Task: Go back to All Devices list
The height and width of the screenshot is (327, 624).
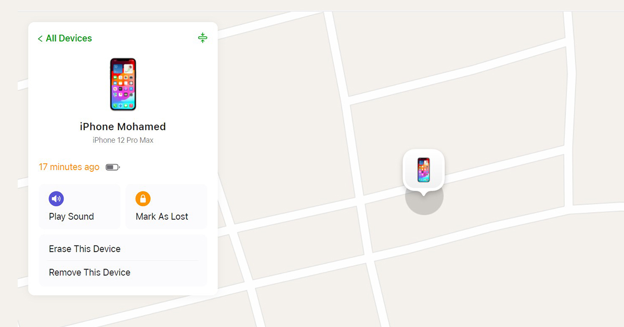Action: (65, 38)
